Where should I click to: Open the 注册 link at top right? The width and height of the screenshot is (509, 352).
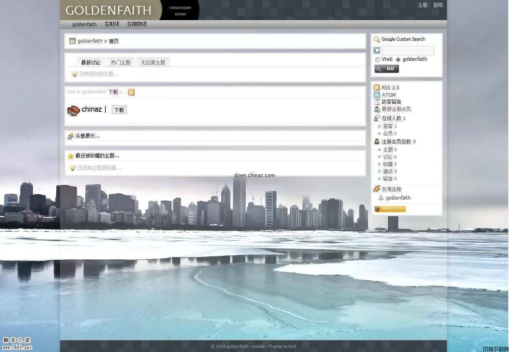pos(422,5)
